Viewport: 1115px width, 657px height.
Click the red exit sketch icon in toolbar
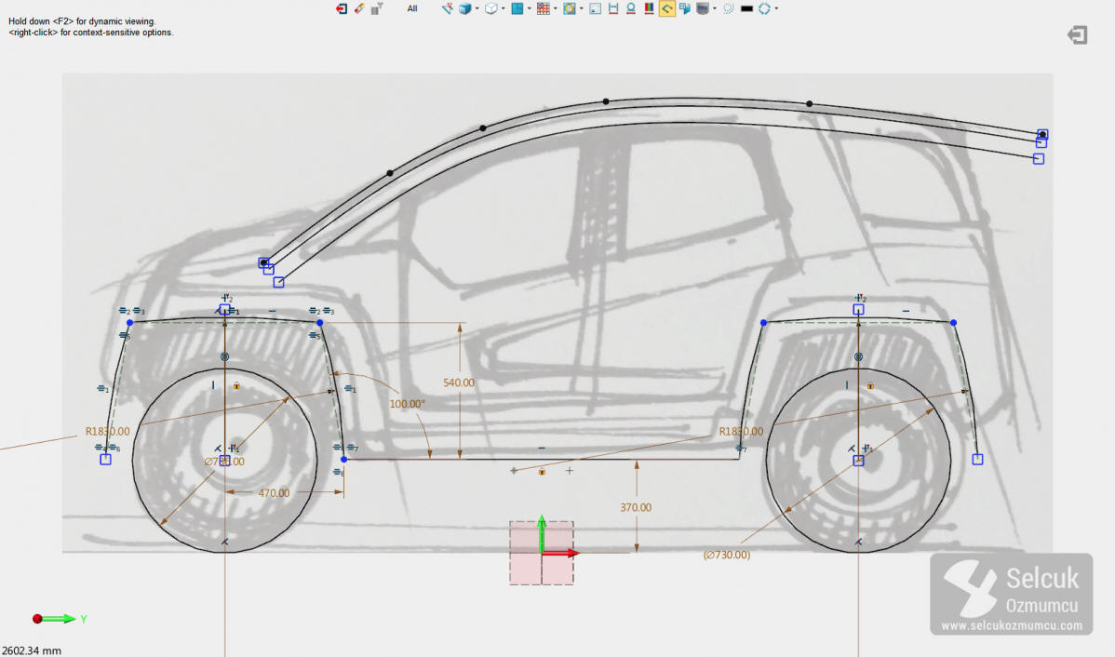point(342,8)
